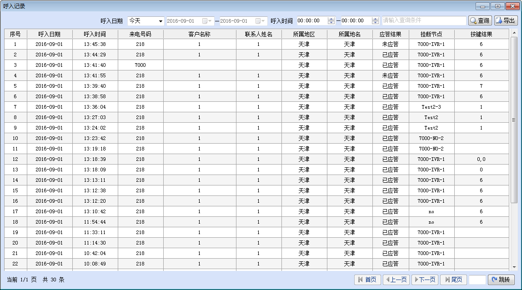This screenshot has width=522, height=290.
Task: Click the page number jump input box
Action: point(477,280)
